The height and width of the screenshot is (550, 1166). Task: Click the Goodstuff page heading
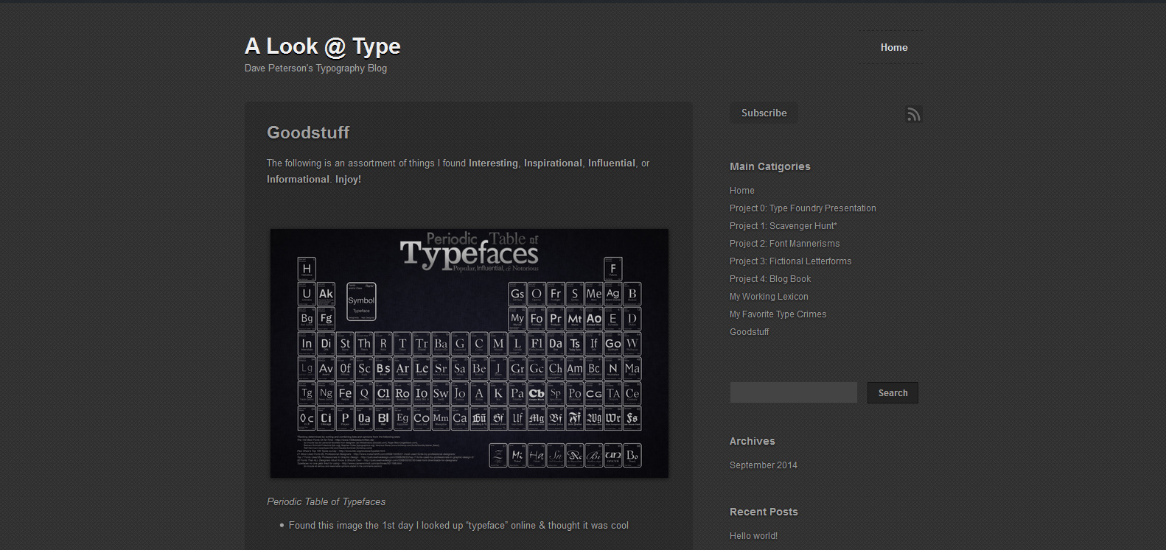point(308,133)
